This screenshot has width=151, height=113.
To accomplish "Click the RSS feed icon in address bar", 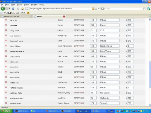I will [x=93, y=9].
